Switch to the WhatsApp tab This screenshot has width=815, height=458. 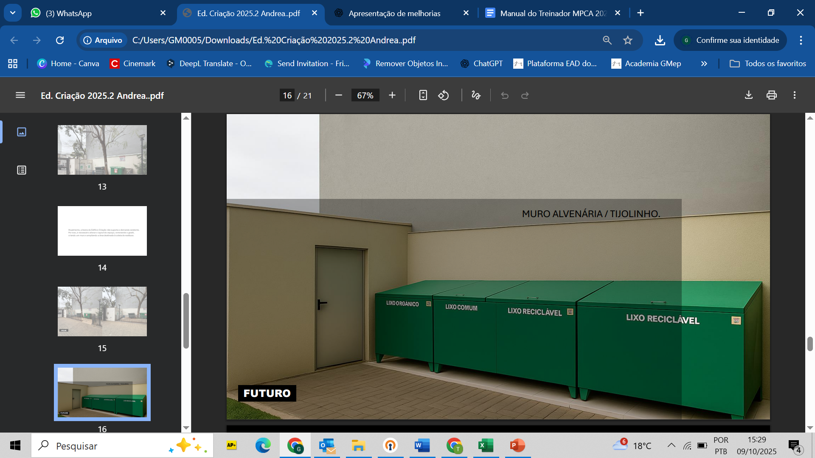[98, 13]
